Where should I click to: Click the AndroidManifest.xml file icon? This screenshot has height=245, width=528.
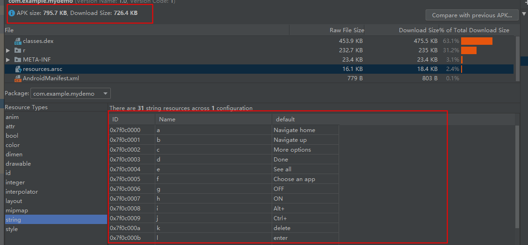click(18, 79)
